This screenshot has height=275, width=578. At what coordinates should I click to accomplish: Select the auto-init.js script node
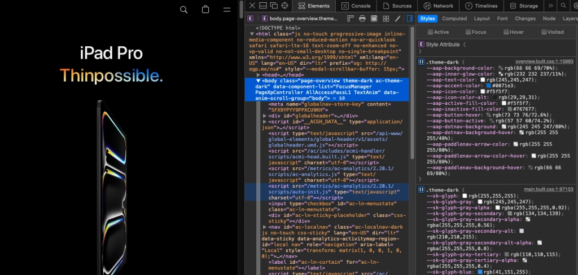coord(327,192)
